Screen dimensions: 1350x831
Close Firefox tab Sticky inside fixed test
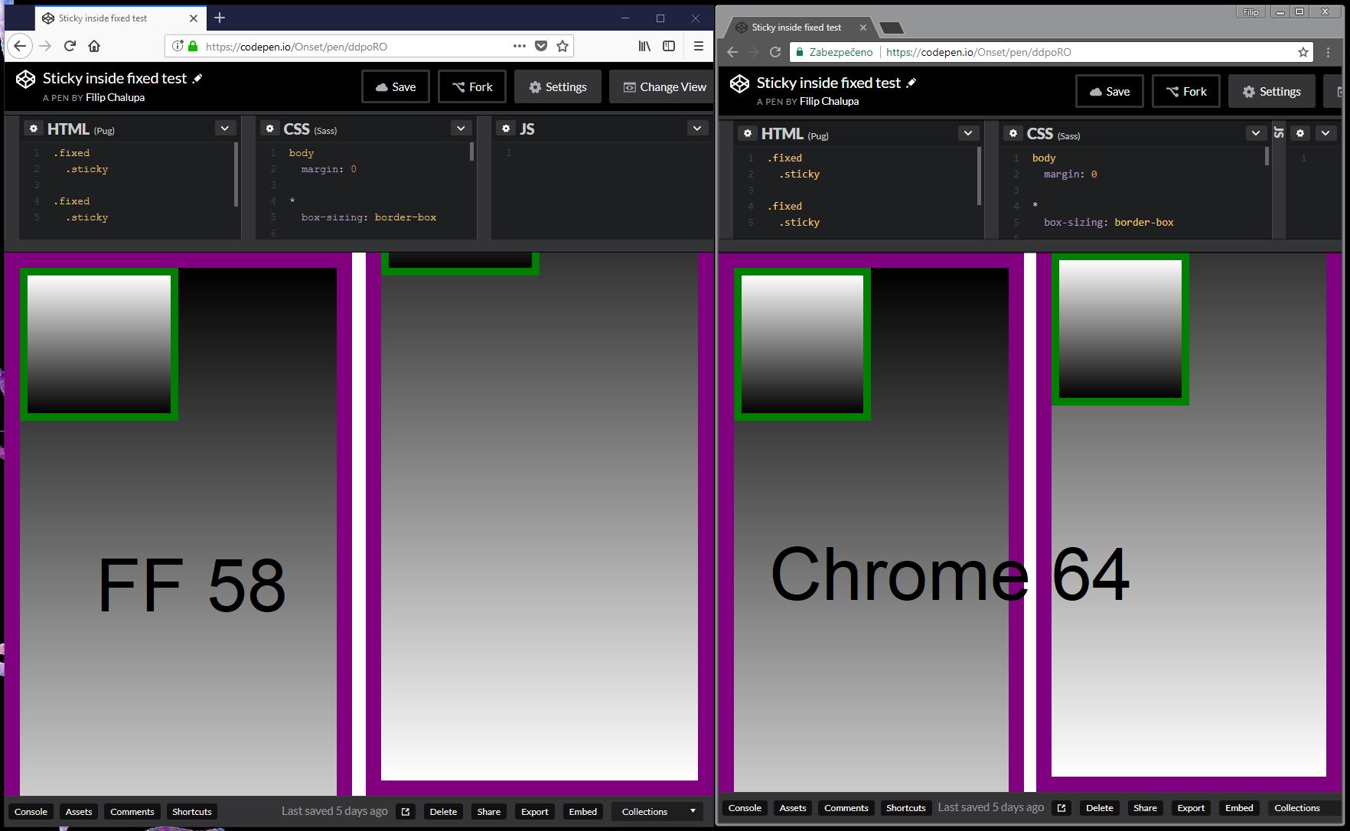coord(194,18)
